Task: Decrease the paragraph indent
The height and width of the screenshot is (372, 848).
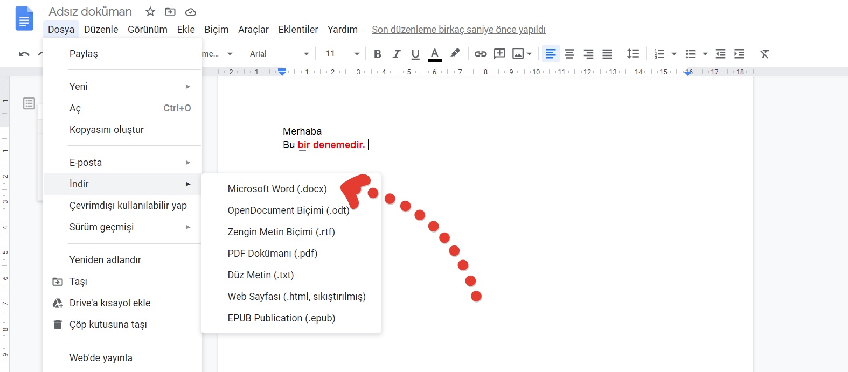Action: tap(720, 54)
